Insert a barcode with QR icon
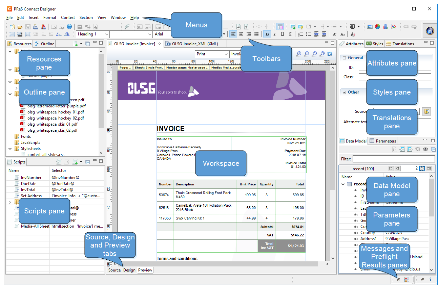Viewport: 438px width, 285px height. [352, 27]
